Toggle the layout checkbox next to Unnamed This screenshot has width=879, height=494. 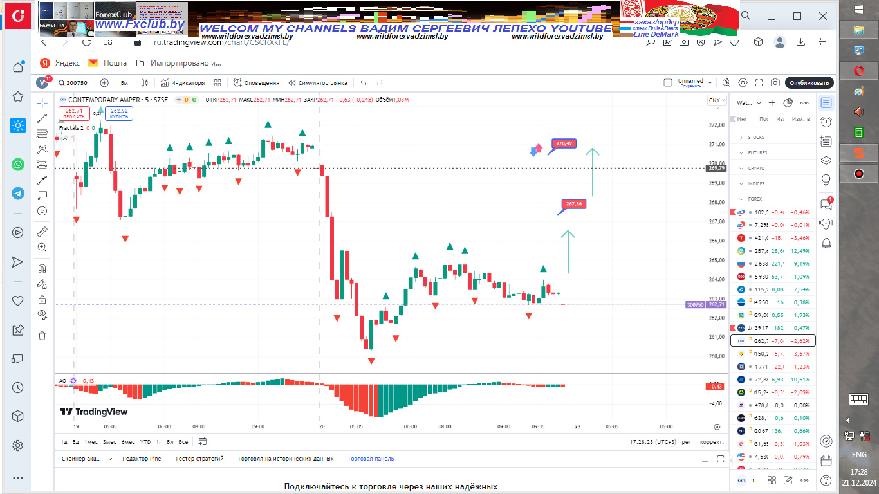point(668,83)
